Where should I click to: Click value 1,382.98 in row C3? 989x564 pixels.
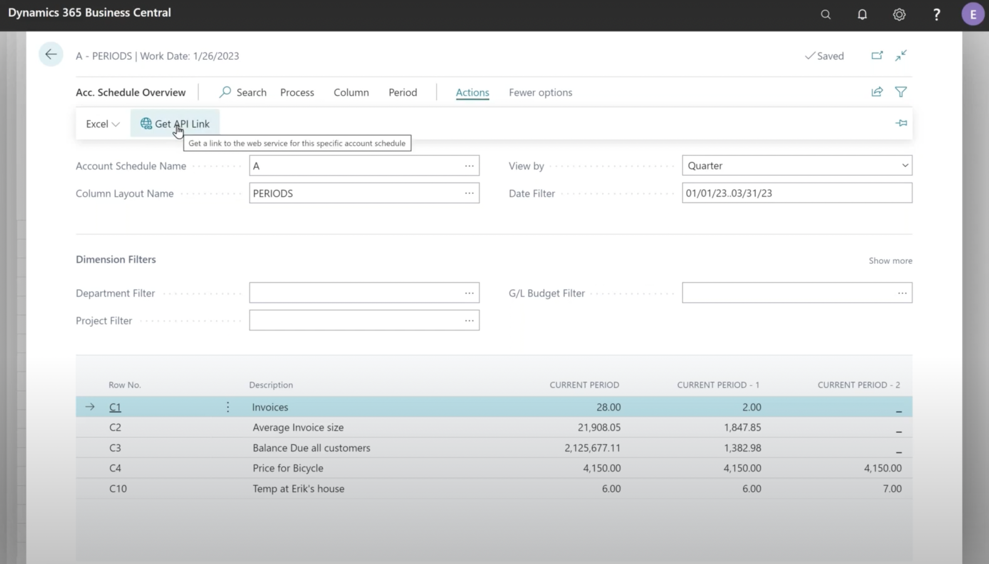tap(742, 448)
